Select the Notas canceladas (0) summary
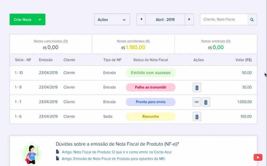The image size is (267, 166). tap(51, 44)
